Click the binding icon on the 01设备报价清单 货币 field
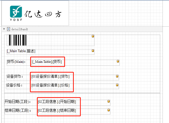 [x=117, y=76]
